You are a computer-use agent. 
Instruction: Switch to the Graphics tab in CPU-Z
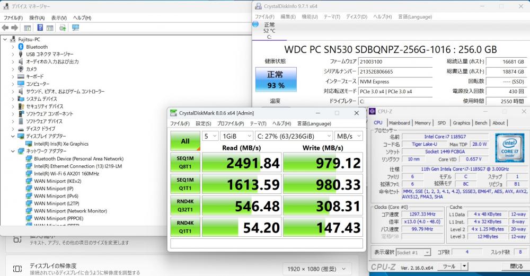[x=462, y=123]
